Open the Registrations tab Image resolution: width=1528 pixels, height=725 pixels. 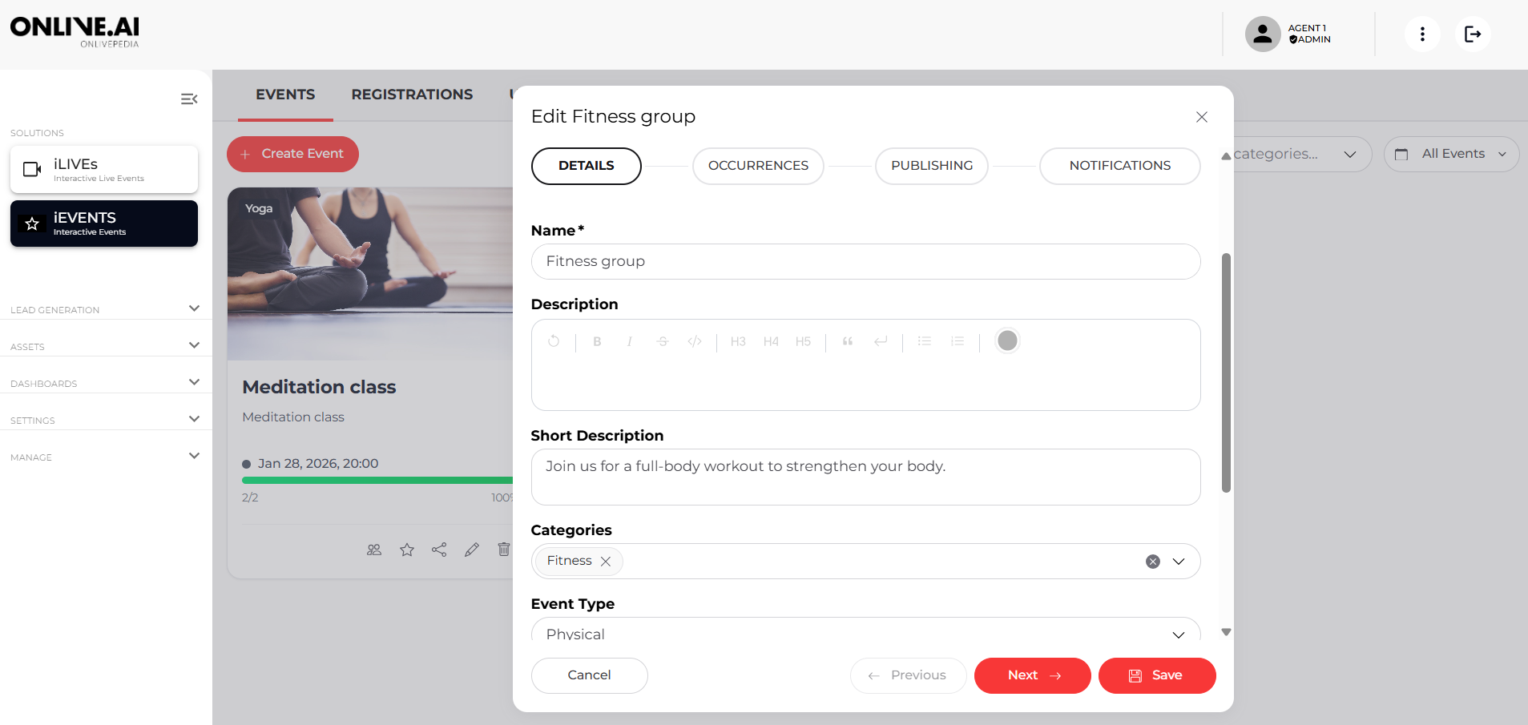point(412,95)
